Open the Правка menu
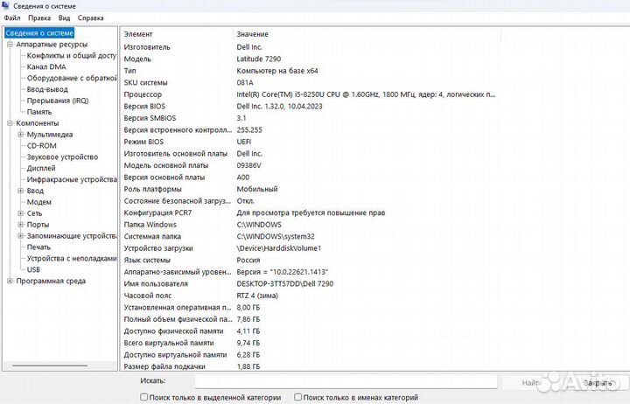The image size is (630, 404). (x=39, y=18)
